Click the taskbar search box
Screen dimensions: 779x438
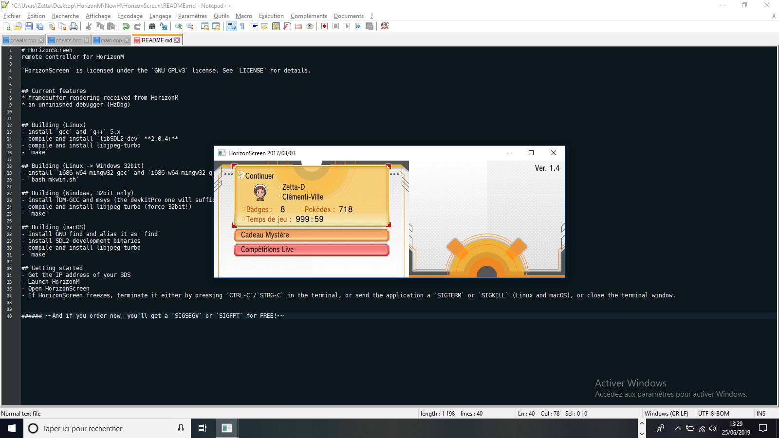pos(107,428)
